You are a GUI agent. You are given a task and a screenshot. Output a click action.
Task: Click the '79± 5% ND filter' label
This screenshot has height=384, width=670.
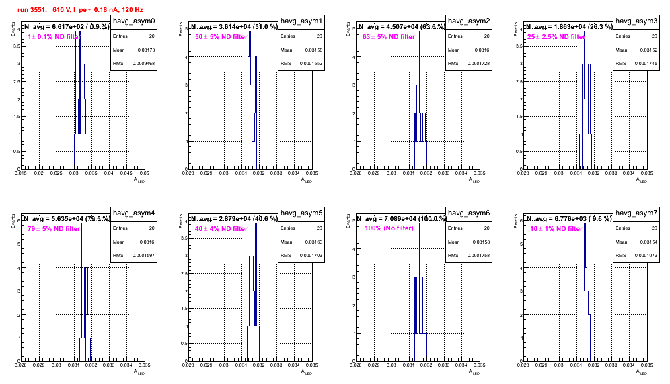(x=54, y=229)
